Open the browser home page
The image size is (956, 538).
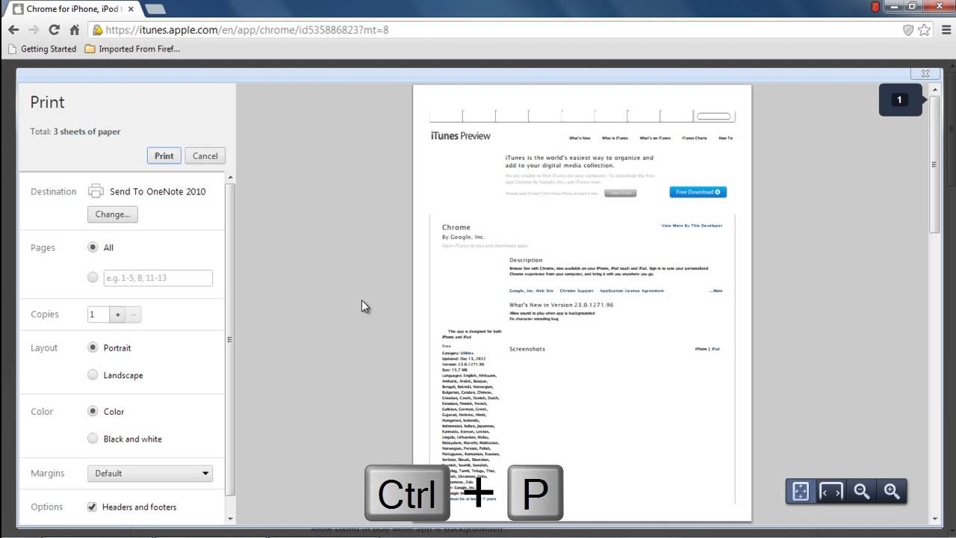coord(72,31)
